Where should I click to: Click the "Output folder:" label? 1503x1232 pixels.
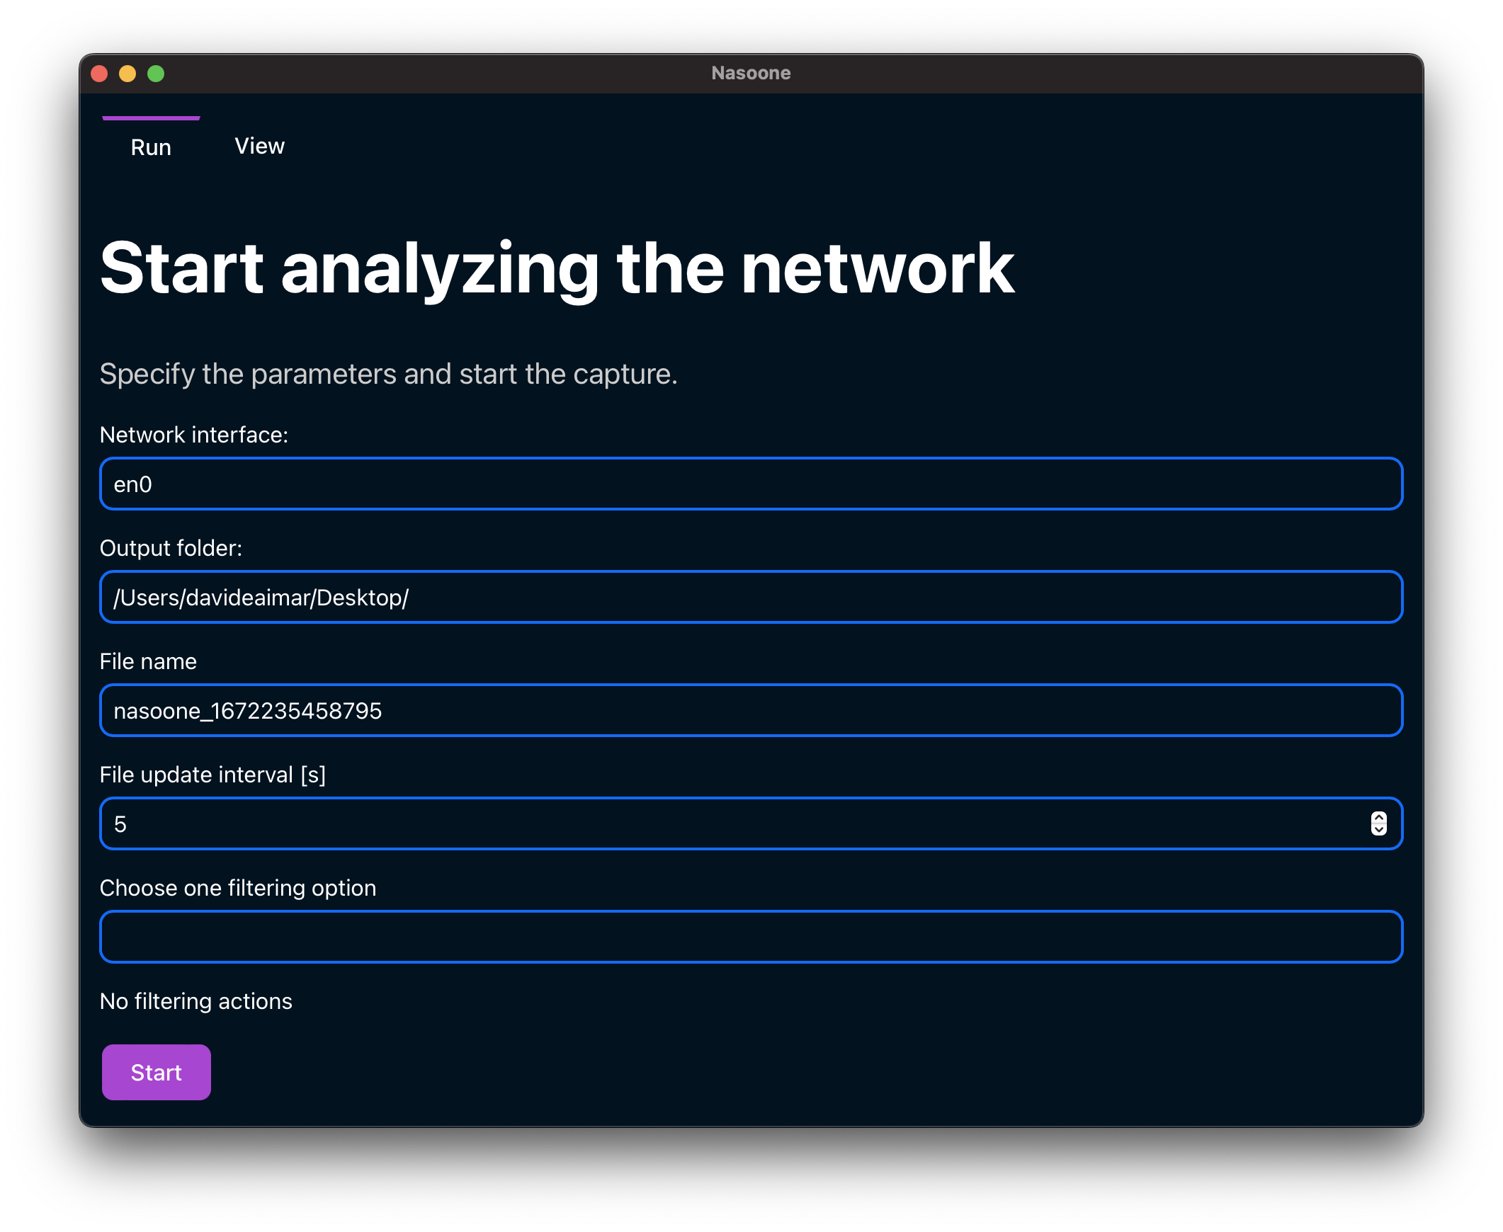171,548
